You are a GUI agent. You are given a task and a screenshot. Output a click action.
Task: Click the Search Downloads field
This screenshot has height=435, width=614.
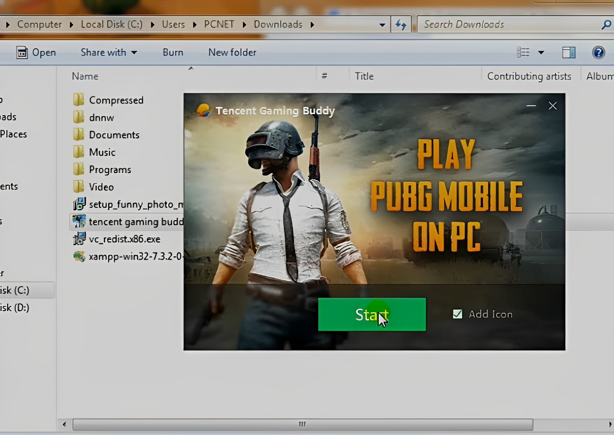click(509, 24)
